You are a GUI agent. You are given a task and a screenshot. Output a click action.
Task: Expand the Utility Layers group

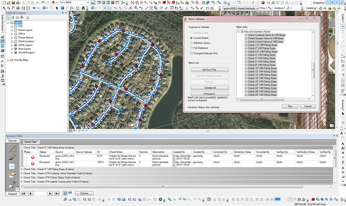pyautogui.click(x=12, y=45)
